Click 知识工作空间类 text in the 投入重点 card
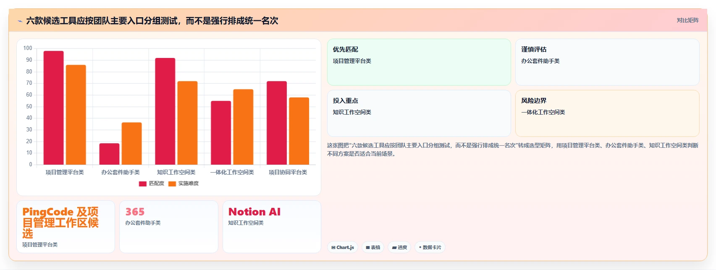The width and height of the screenshot is (716, 270). click(352, 112)
